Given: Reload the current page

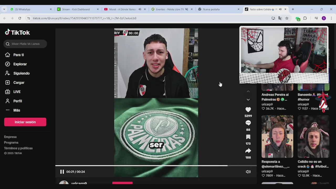Looking at the screenshot, I should [20, 18].
